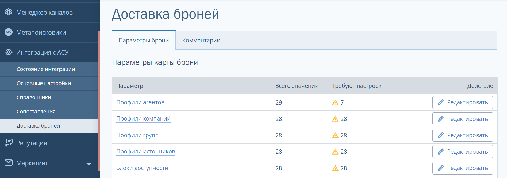Click the Channel Manager flower icon
This screenshot has height=178, width=507.
[9, 12]
